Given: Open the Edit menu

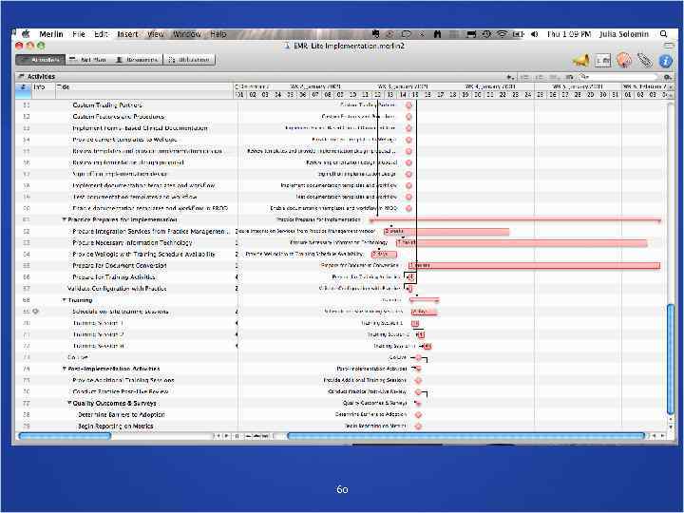Looking at the screenshot, I should click(101, 34).
